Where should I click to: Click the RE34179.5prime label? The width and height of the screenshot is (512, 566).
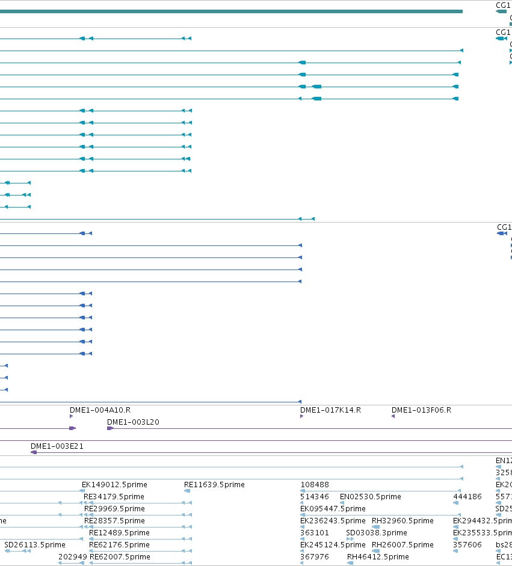point(114,497)
